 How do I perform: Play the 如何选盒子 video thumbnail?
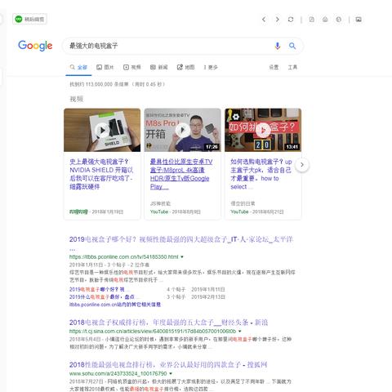[263, 130]
